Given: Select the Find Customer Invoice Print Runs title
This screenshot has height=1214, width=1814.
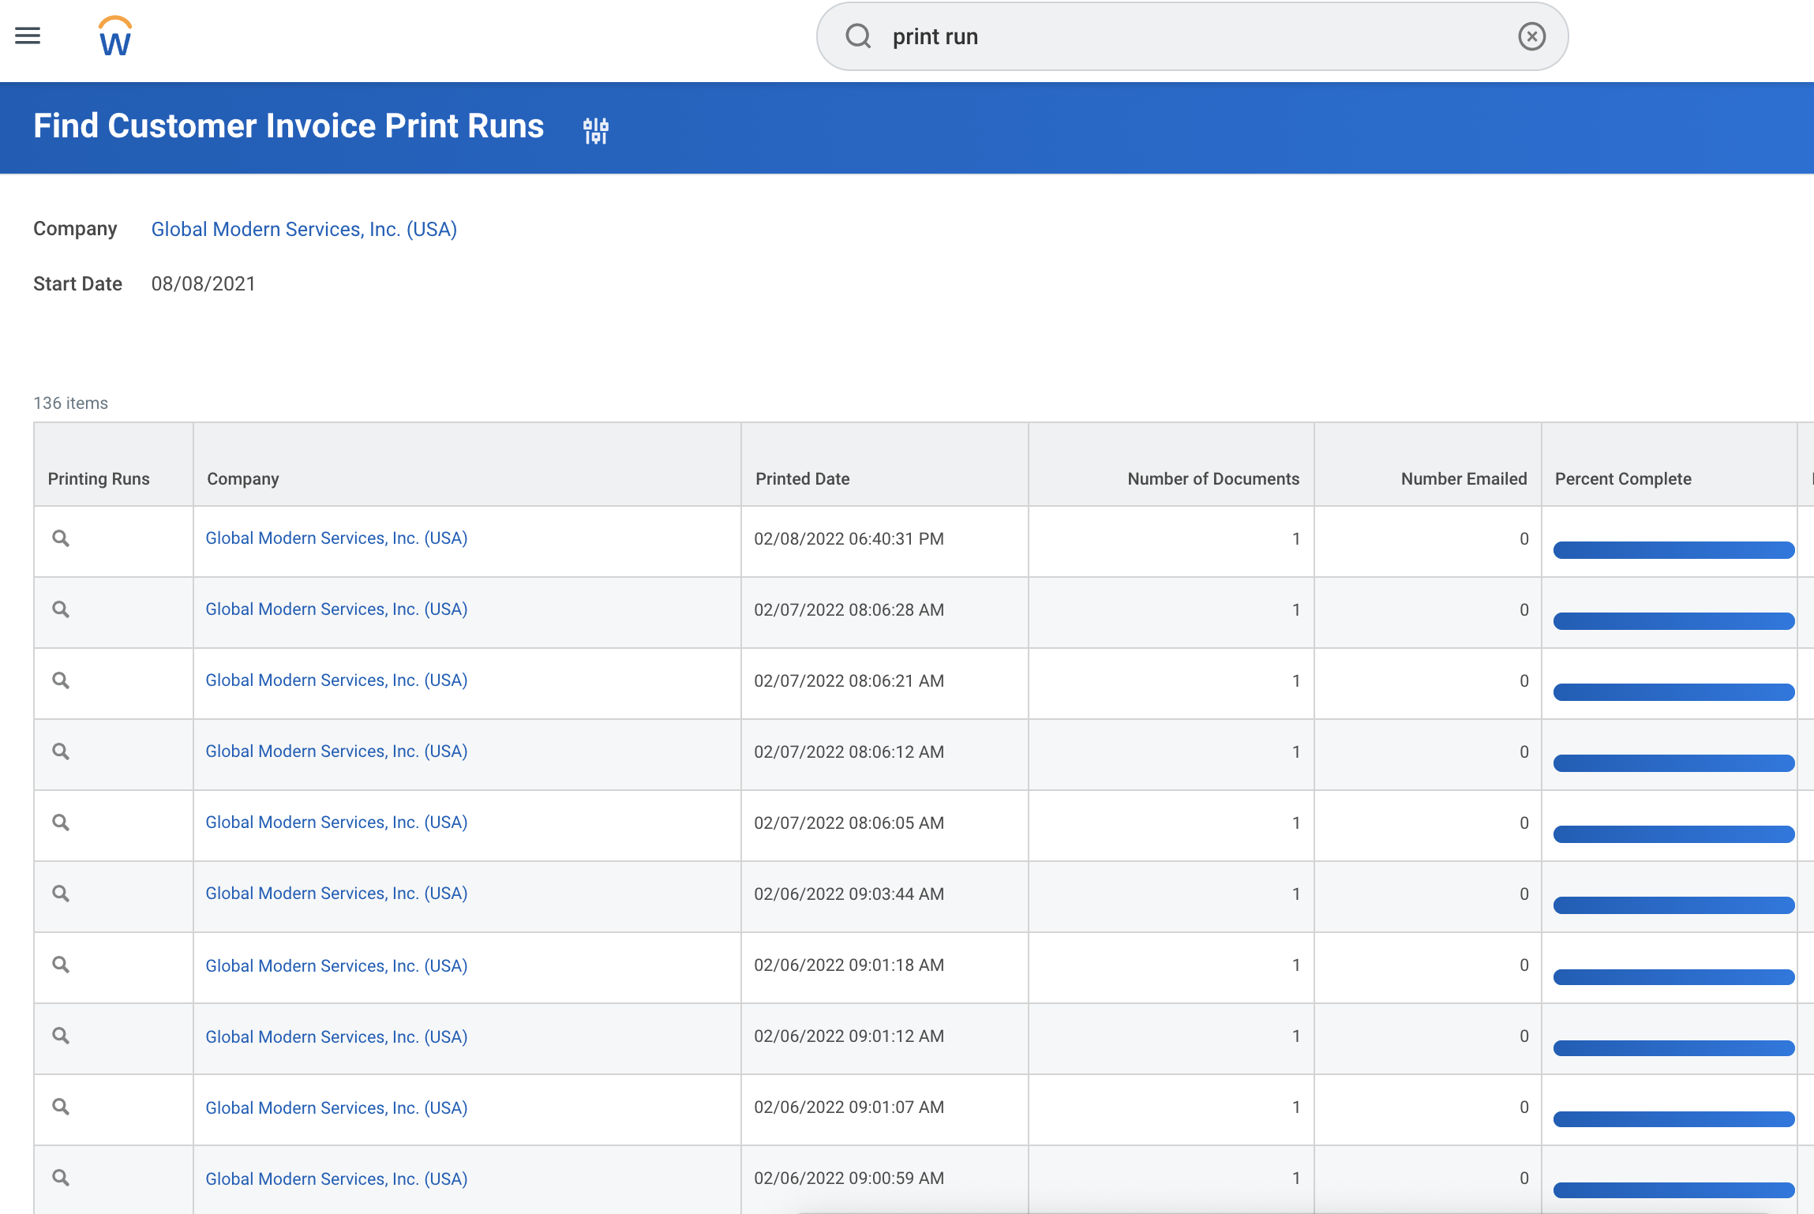Looking at the screenshot, I should click(x=288, y=126).
